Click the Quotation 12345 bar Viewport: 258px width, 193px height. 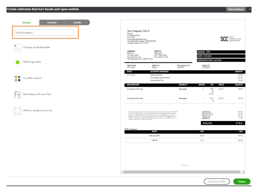[221, 52]
